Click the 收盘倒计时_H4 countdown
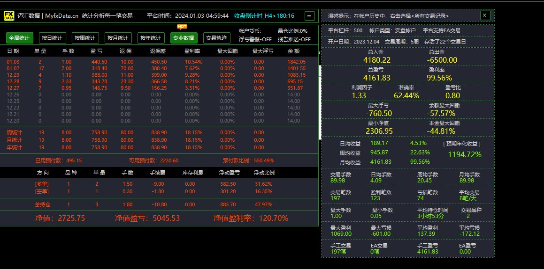This screenshot has height=269, width=544. [x=264, y=16]
